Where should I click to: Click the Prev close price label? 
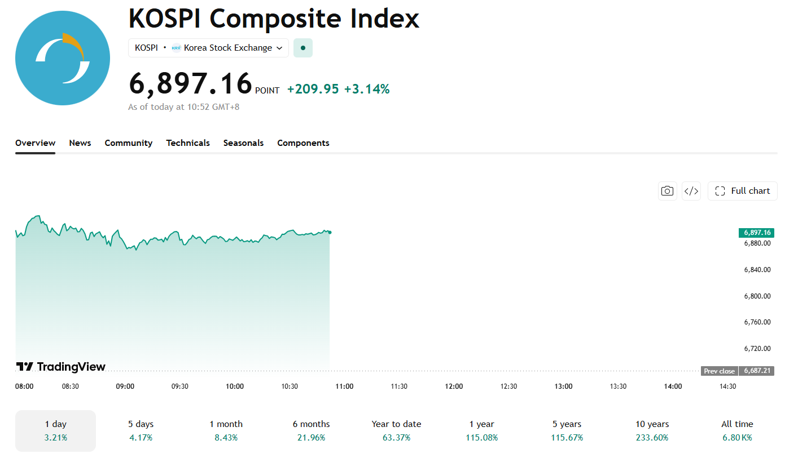point(719,371)
